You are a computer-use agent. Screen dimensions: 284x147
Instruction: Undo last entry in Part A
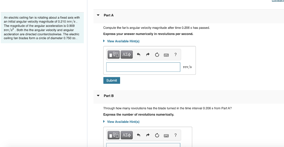tap(139, 54)
